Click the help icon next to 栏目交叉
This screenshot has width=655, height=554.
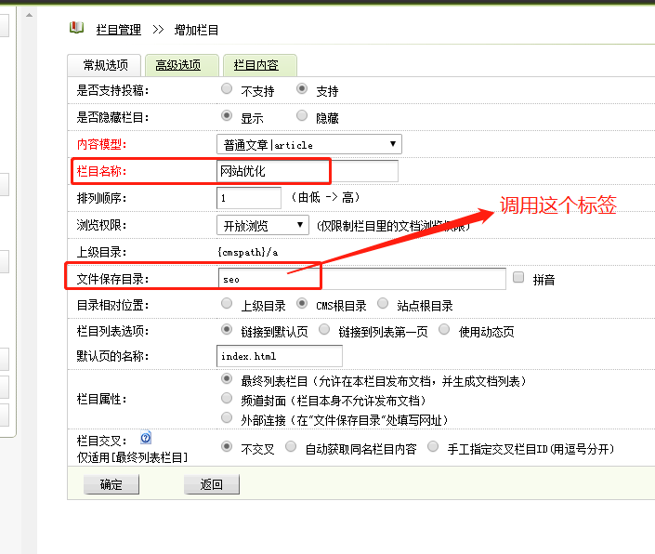[145, 438]
